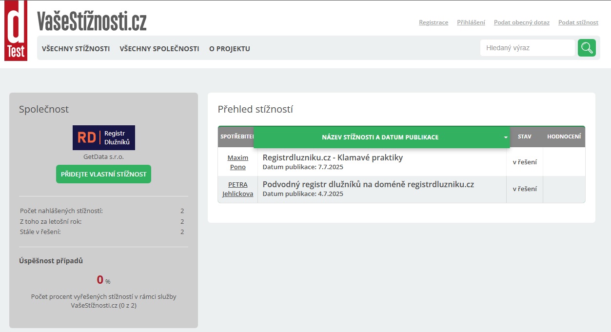
Task: Click the dTest red logo
Action: pyautogui.click(x=16, y=31)
